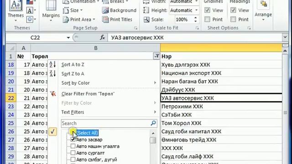The height and width of the screenshot is (164, 292).
Task: Check Авто сургалт filter item
Action: (73, 153)
